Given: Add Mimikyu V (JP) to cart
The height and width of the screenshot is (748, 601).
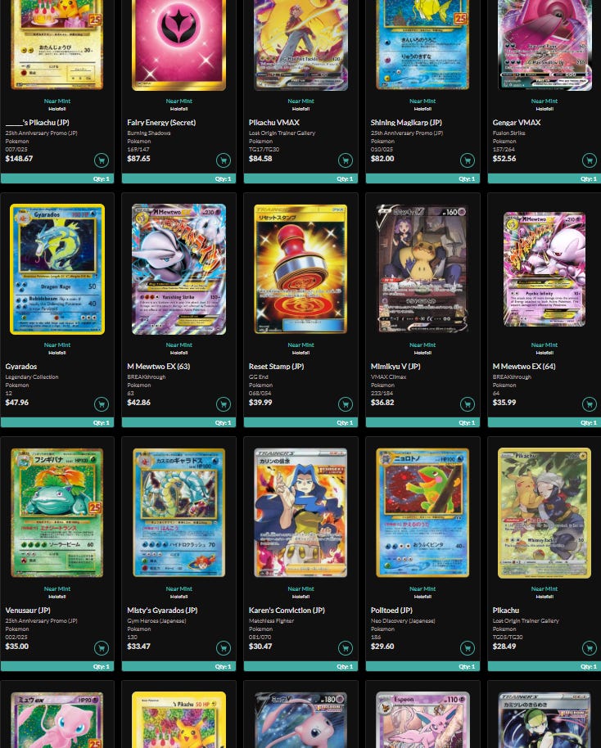Looking at the screenshot, I should click(x=468, y=404).
